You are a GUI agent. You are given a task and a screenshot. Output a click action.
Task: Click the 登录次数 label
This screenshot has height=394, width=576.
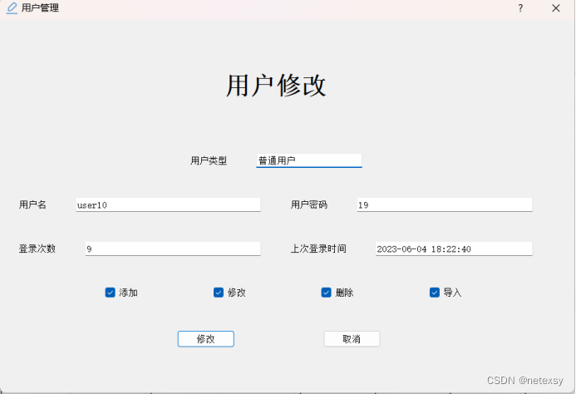[x=37, y=249]
